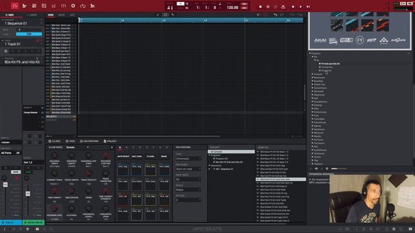
Task: Click the browser preview speaker icon
Action: coord(316,168)
